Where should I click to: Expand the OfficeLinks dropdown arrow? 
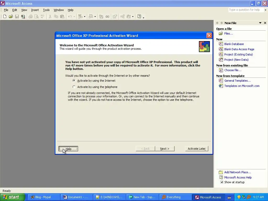pos(85,16)
